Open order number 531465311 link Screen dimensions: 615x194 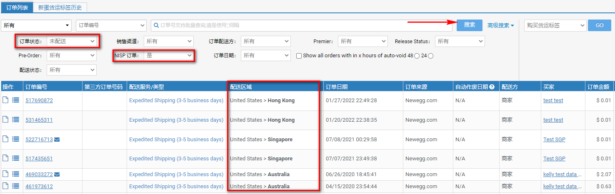pos(39,120)
